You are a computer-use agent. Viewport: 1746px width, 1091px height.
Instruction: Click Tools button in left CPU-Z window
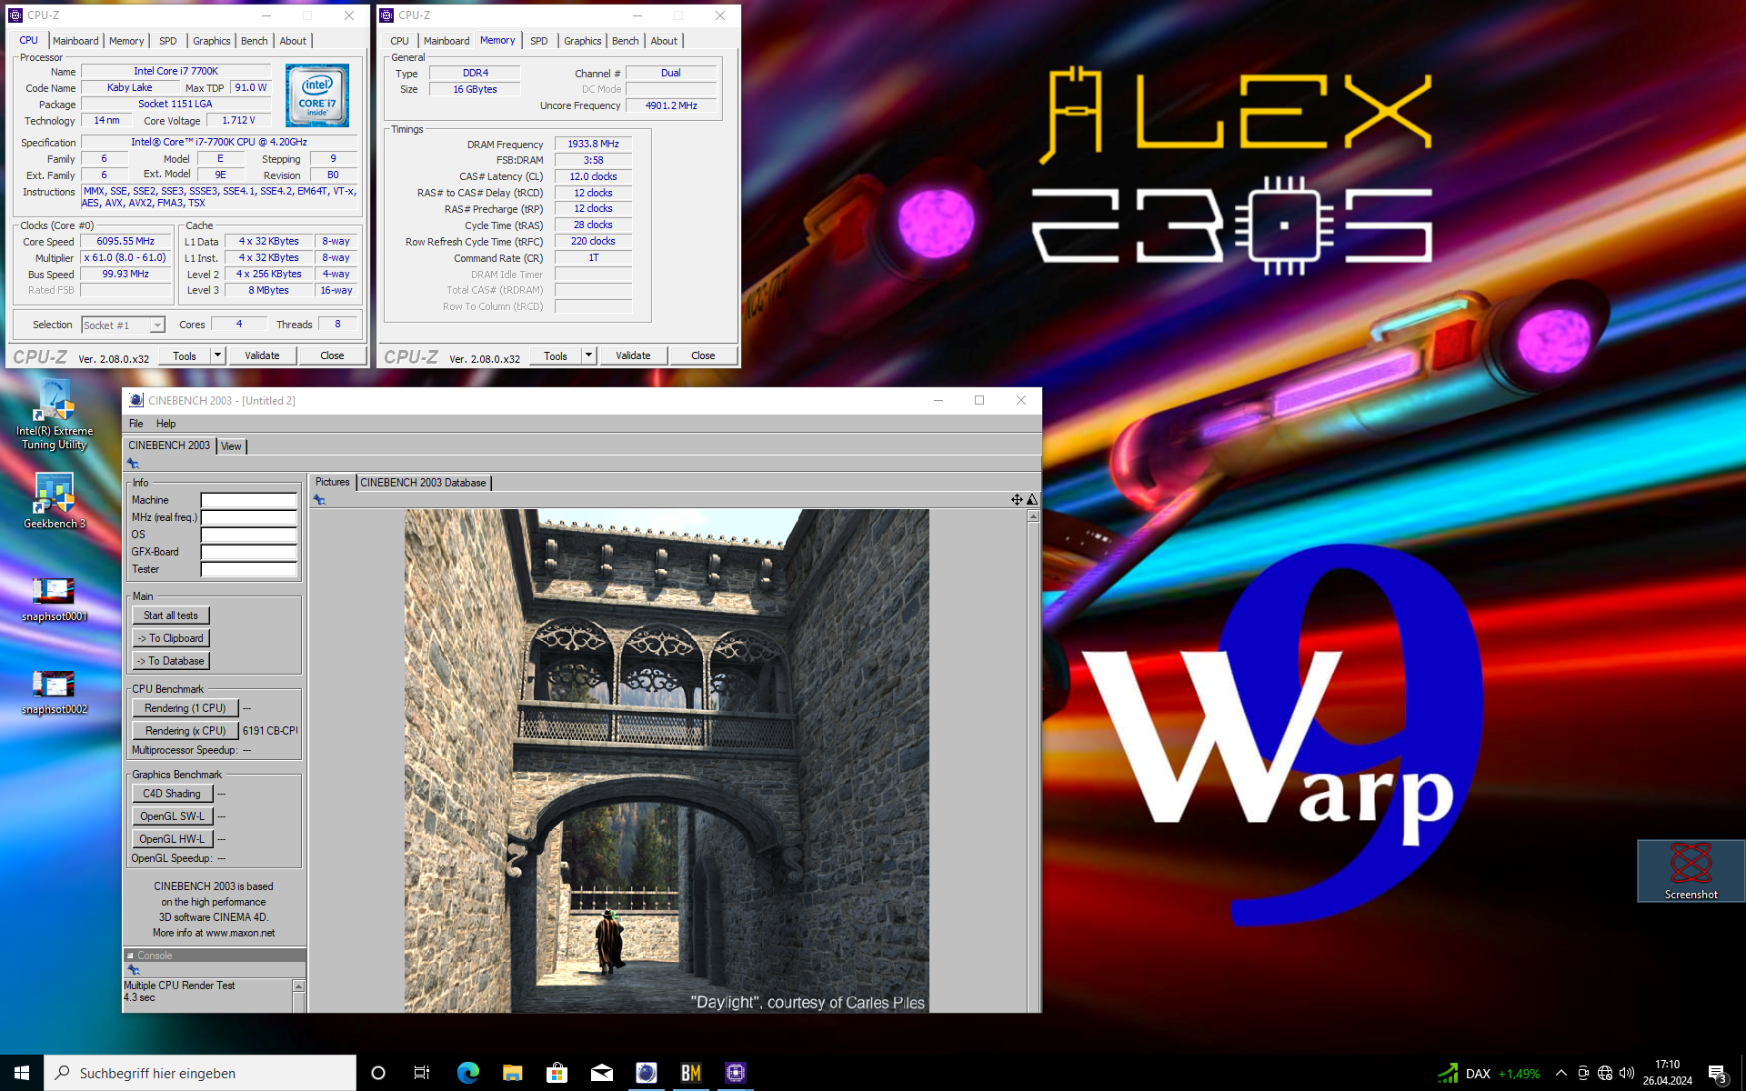tap(185, 355)
